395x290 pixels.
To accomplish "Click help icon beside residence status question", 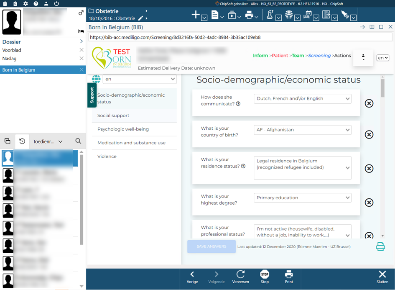I will (243, 166).
